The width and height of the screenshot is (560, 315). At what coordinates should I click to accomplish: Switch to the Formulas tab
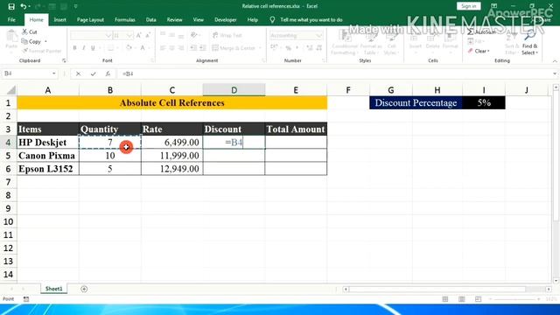pyautogui.click(x=124, y=20)
